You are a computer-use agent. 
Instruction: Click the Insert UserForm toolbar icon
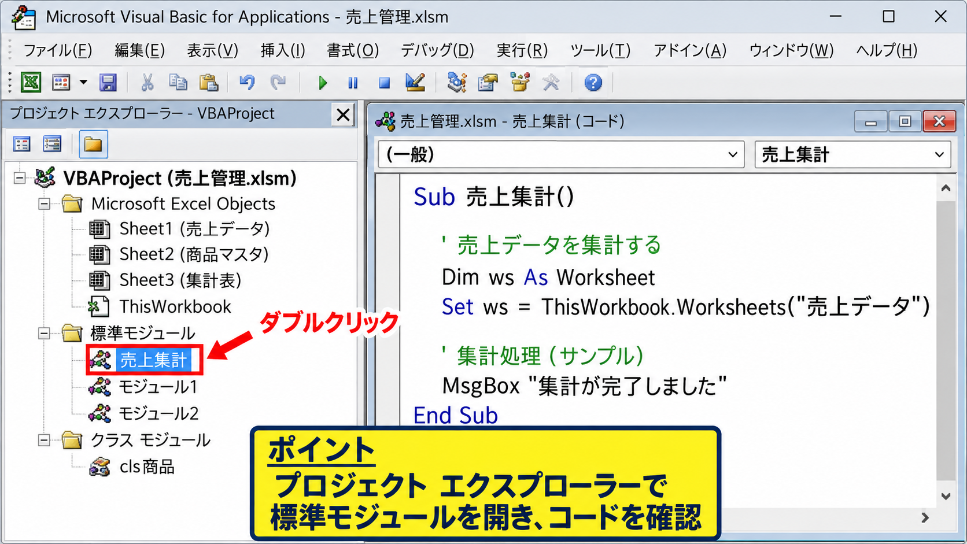61,83
